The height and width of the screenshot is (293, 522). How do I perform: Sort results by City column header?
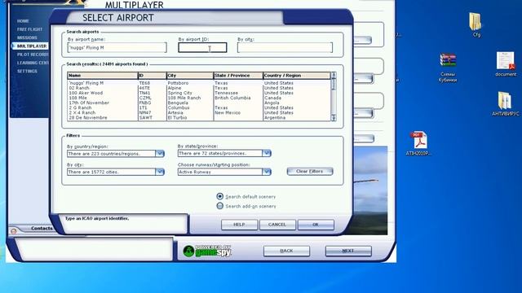point(190,76)
